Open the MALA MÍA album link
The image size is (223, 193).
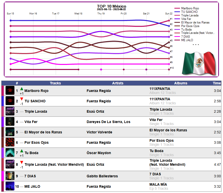158,184
